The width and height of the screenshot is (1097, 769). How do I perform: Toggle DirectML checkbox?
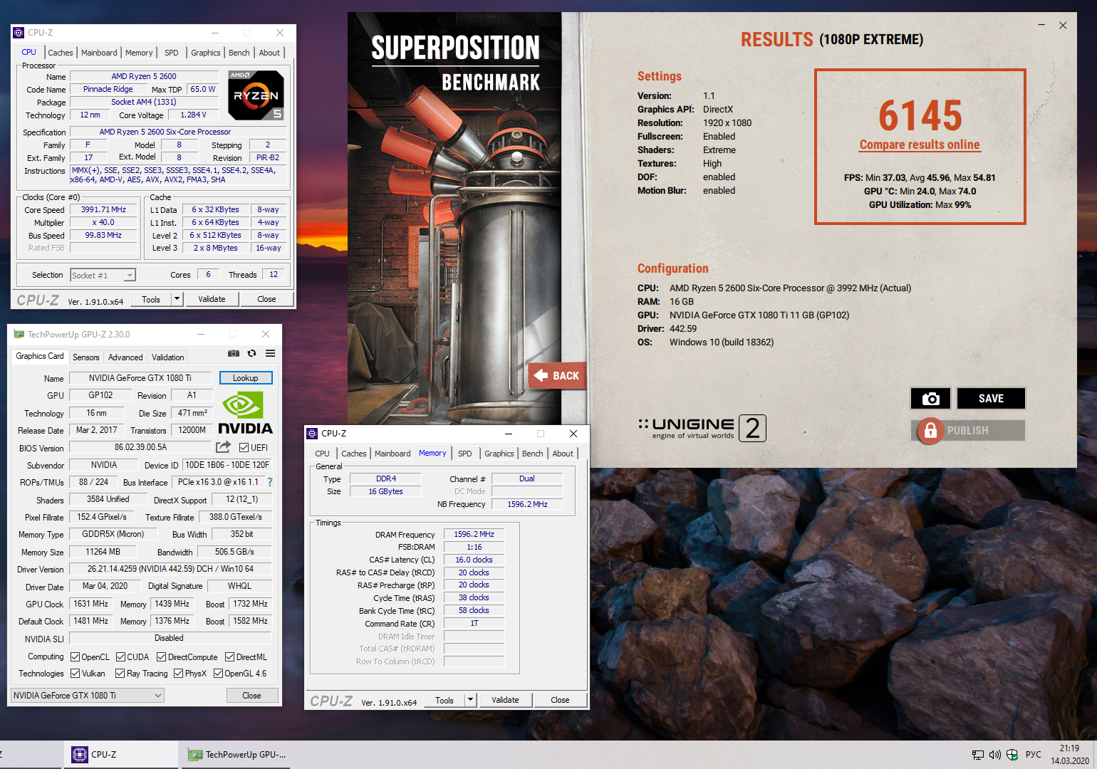click(230, 657)
